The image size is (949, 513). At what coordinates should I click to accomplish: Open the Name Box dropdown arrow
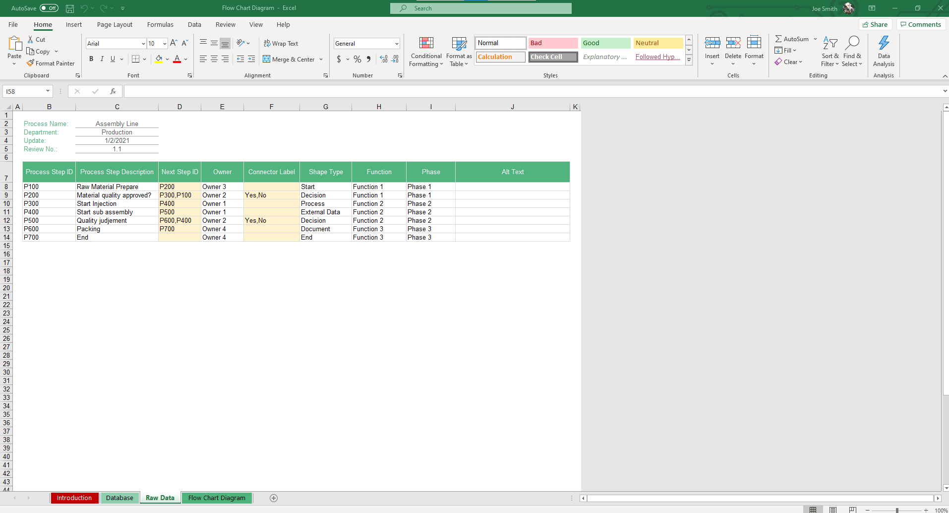click(x=48, y=91)
